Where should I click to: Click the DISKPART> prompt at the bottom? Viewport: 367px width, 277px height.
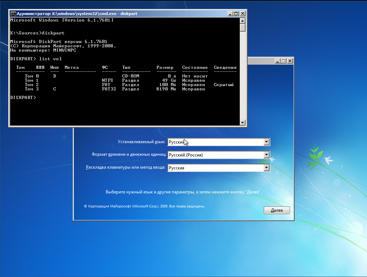pyautogui.click(x=23, y=98)
